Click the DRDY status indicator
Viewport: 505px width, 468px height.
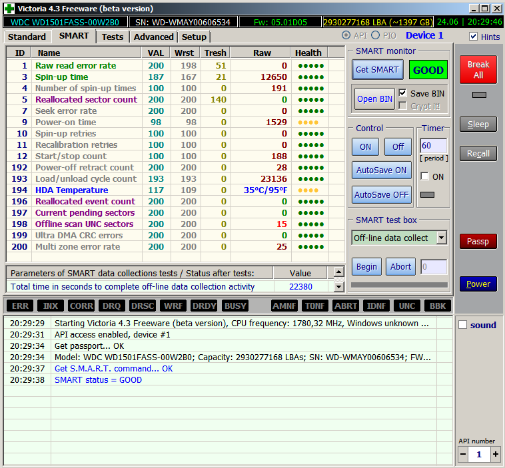click(x=204, y=306)
